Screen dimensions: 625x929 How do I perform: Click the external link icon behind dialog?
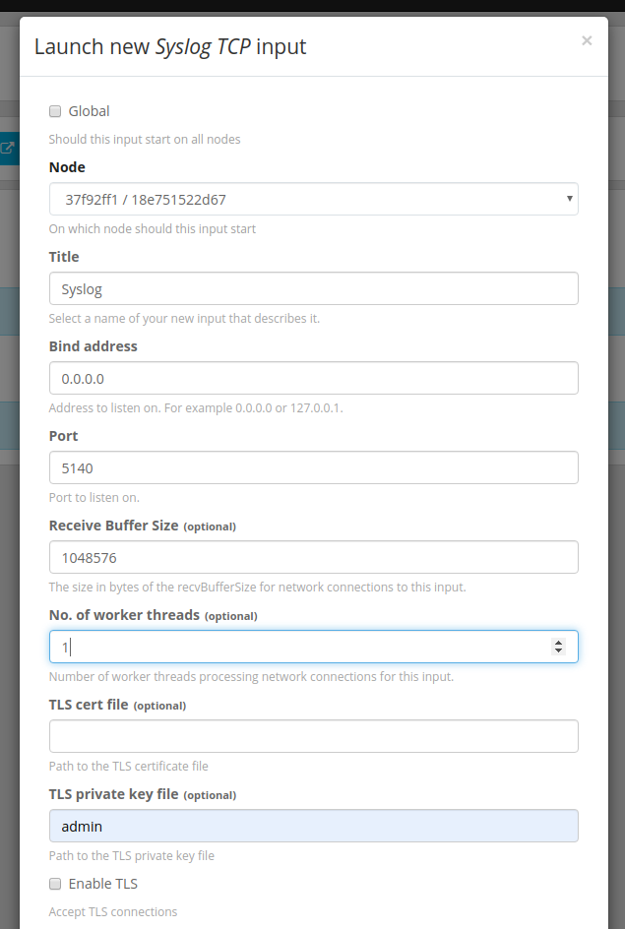(x=8, y=149)
